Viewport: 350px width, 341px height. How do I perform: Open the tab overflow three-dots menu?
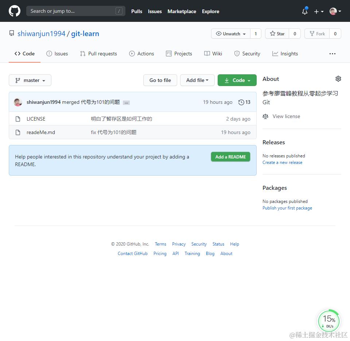coord(332,54)
